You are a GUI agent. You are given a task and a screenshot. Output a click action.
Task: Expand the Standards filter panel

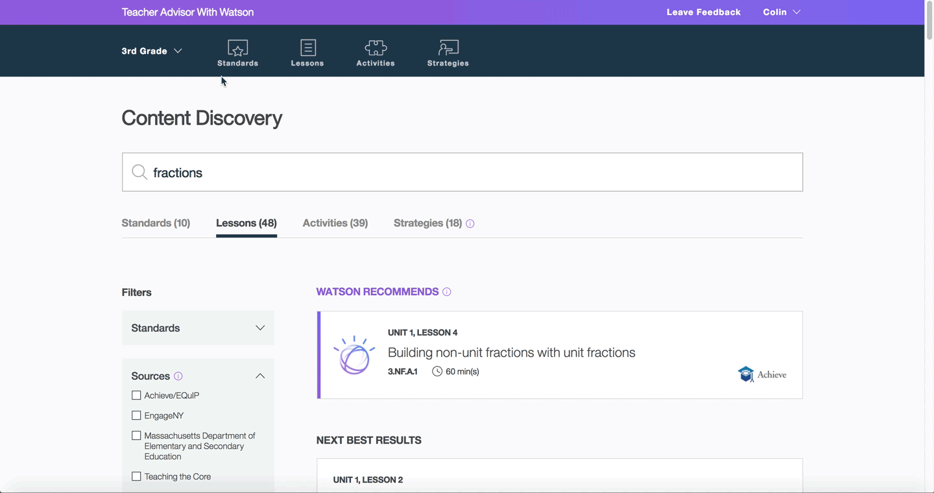[198, 328]
